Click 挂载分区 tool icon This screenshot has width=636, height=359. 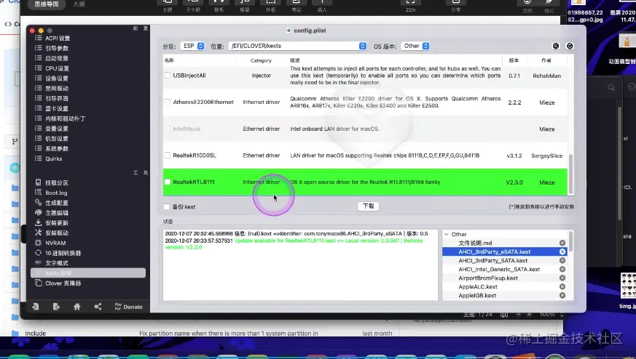click(38, 182)
